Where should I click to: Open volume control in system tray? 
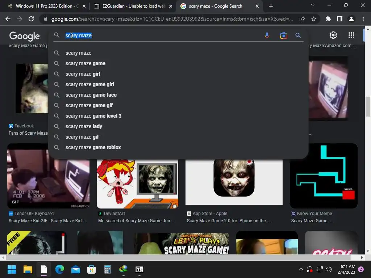tap(329, 269)
